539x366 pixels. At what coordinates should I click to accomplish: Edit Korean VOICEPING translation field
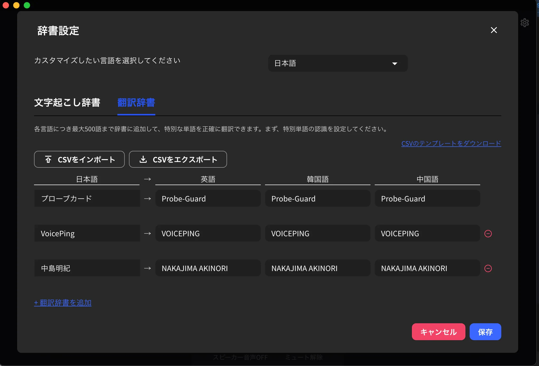[x=318, y=233]
